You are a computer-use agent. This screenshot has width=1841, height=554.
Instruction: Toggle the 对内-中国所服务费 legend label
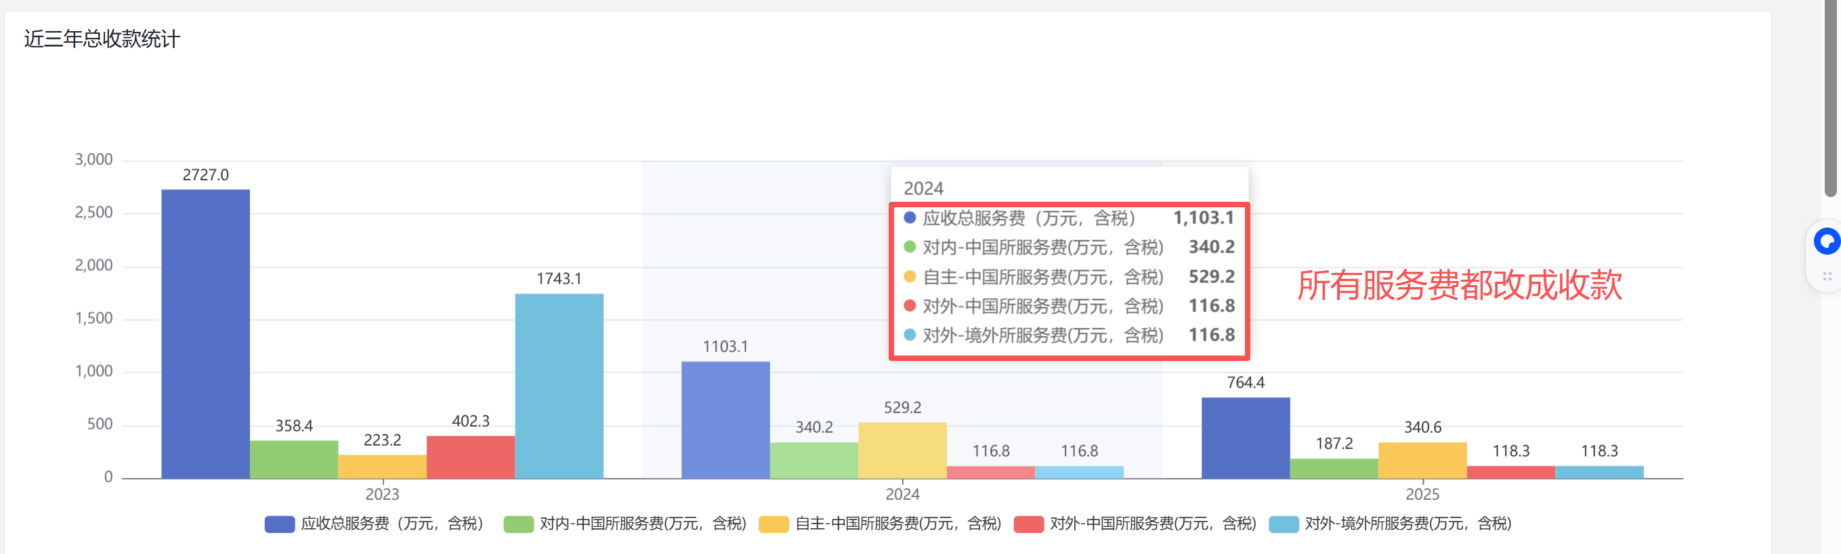pyautogui.click(x=642, y=524)
